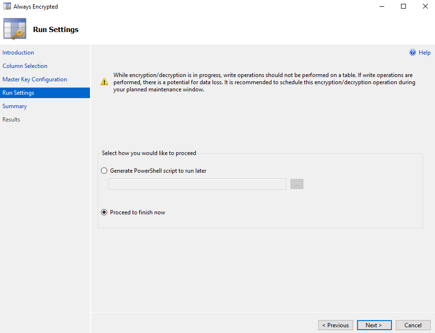The height and width of the screenshot is (333, 435).
Task: Minimize the Always Encrypted window
Action: pos(382,6)
